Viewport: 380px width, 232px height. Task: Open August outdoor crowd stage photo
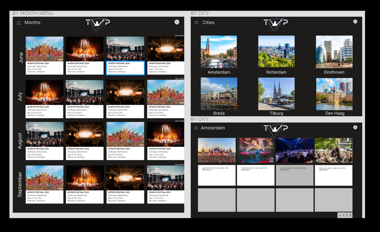44,134
